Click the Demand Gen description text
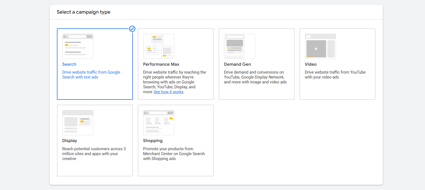The image size is (425, 190). click(255, 77)
